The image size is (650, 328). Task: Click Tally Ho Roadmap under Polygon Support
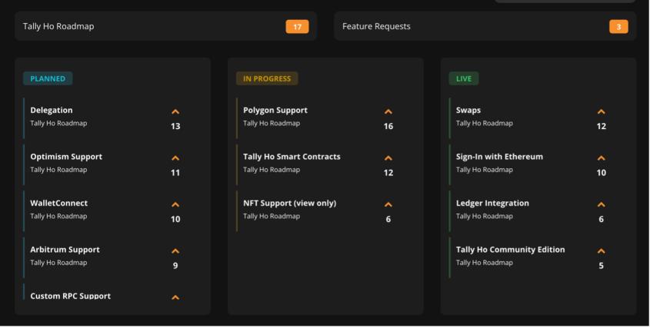click(x=271, y=123)
